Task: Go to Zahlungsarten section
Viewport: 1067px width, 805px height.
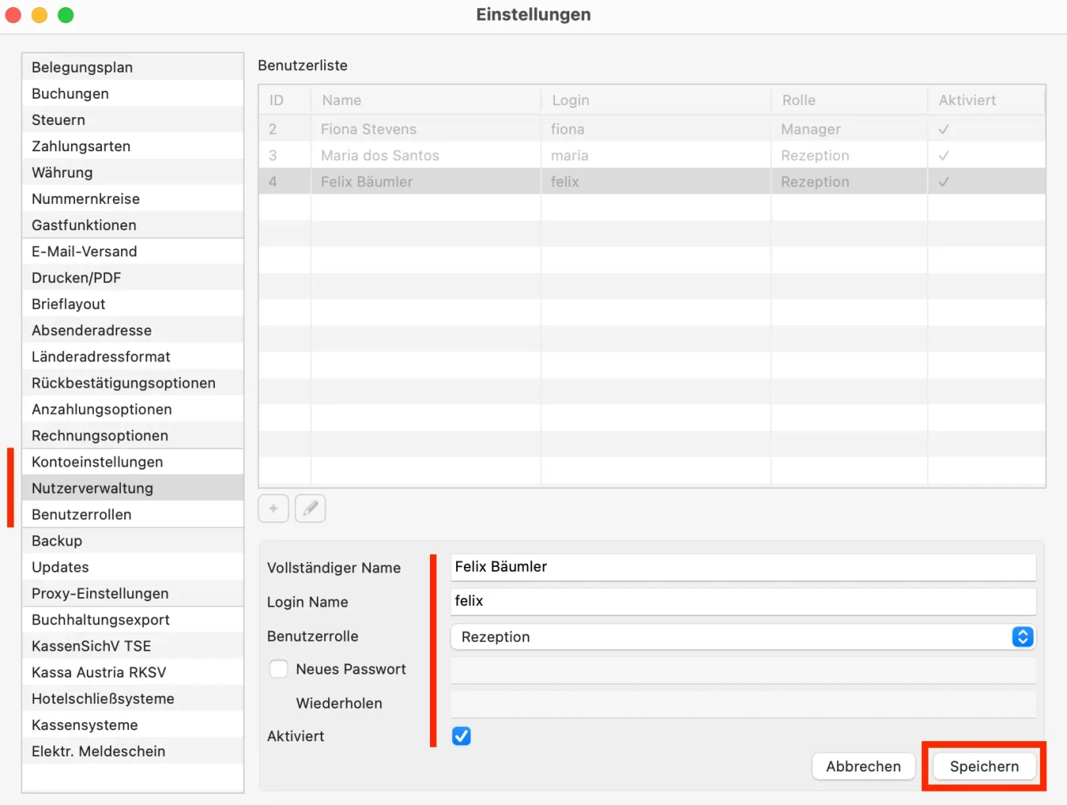Action: 133,146
